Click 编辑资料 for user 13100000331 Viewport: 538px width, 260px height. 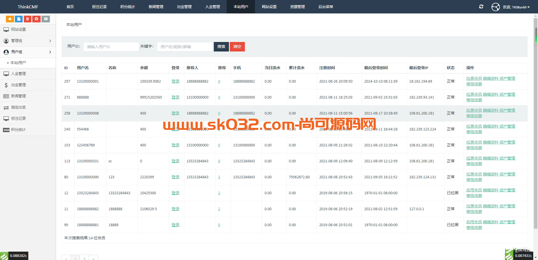pos(491,158)
